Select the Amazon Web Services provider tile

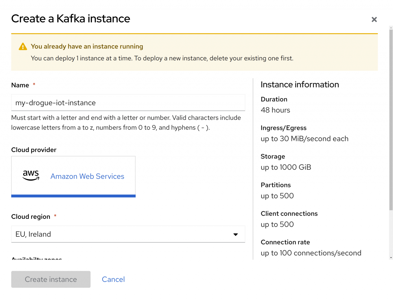(x=73, y=176)
